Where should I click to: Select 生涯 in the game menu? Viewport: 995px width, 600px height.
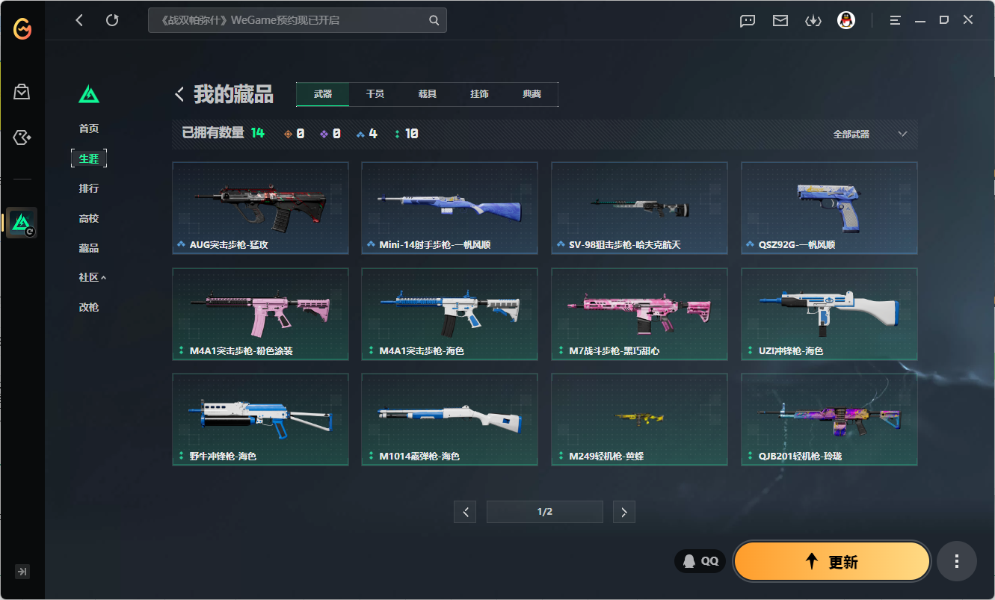click(x=89, y=158)
